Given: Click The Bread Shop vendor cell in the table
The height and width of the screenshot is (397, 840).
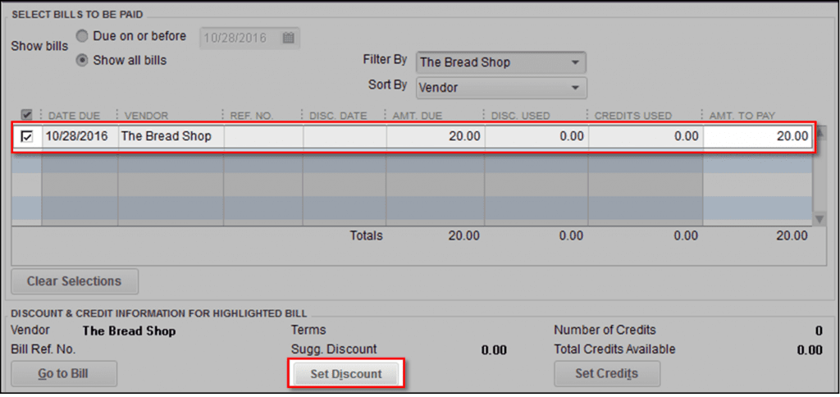Looking at the screenshot, I should click(171, 137).
